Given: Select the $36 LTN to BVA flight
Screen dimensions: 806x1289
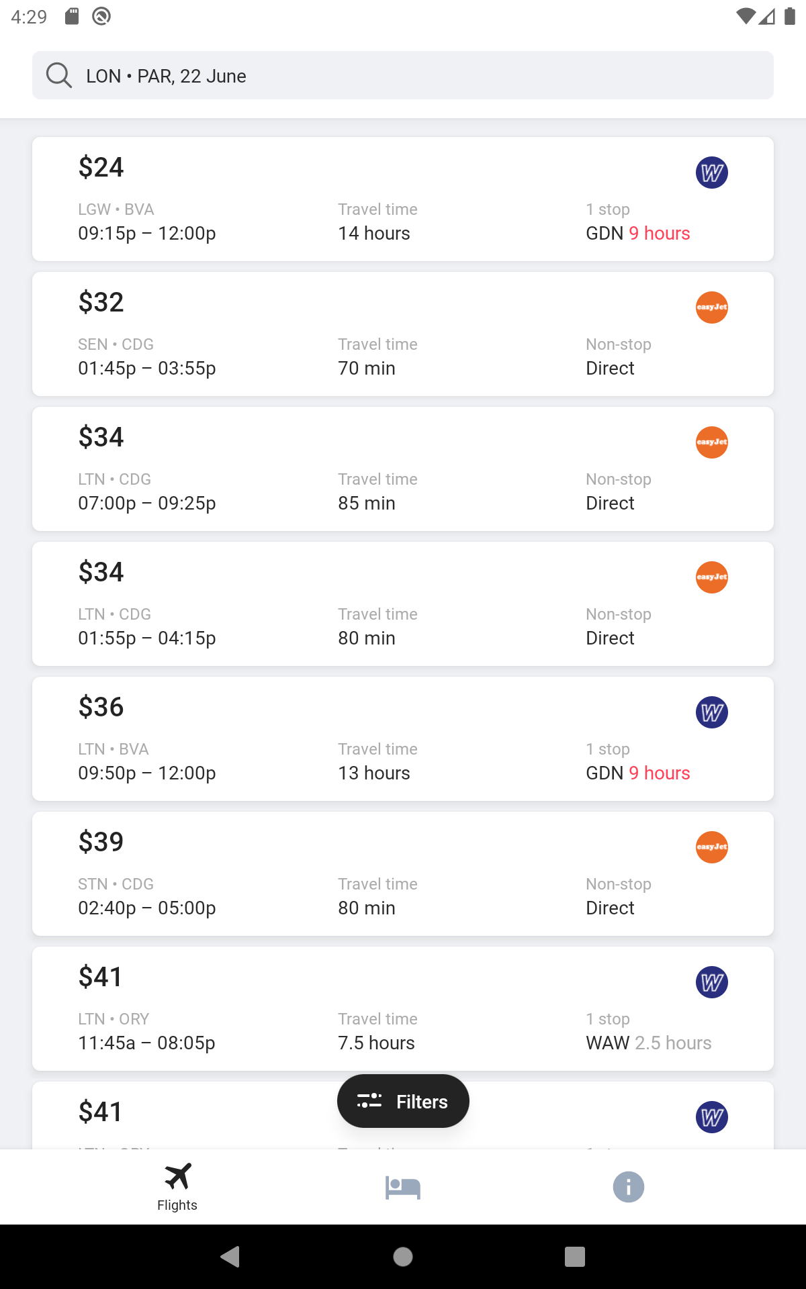Looking at the screenshot, I should click(403, 738).
